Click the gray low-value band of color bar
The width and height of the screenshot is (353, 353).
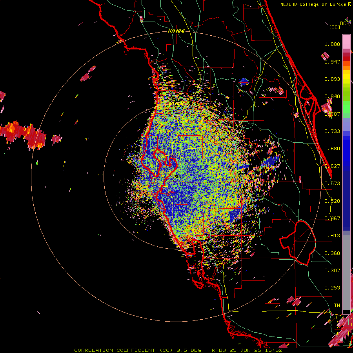pos(346,273)
